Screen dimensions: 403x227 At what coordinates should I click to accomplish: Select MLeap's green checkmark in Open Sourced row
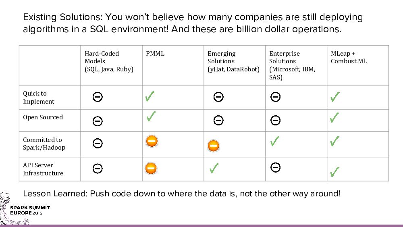pyautogui.click(x=334, y=118)
